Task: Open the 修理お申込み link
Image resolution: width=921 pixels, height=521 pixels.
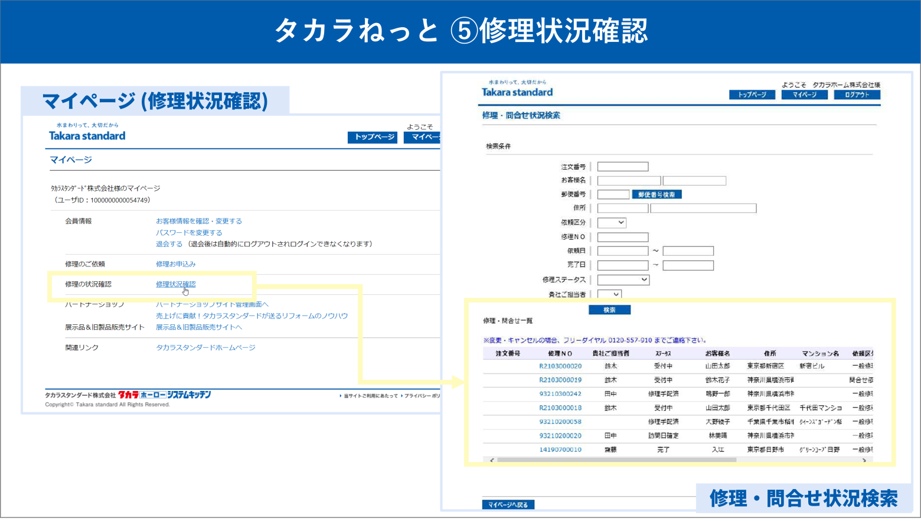Action: tap(176, 264)
